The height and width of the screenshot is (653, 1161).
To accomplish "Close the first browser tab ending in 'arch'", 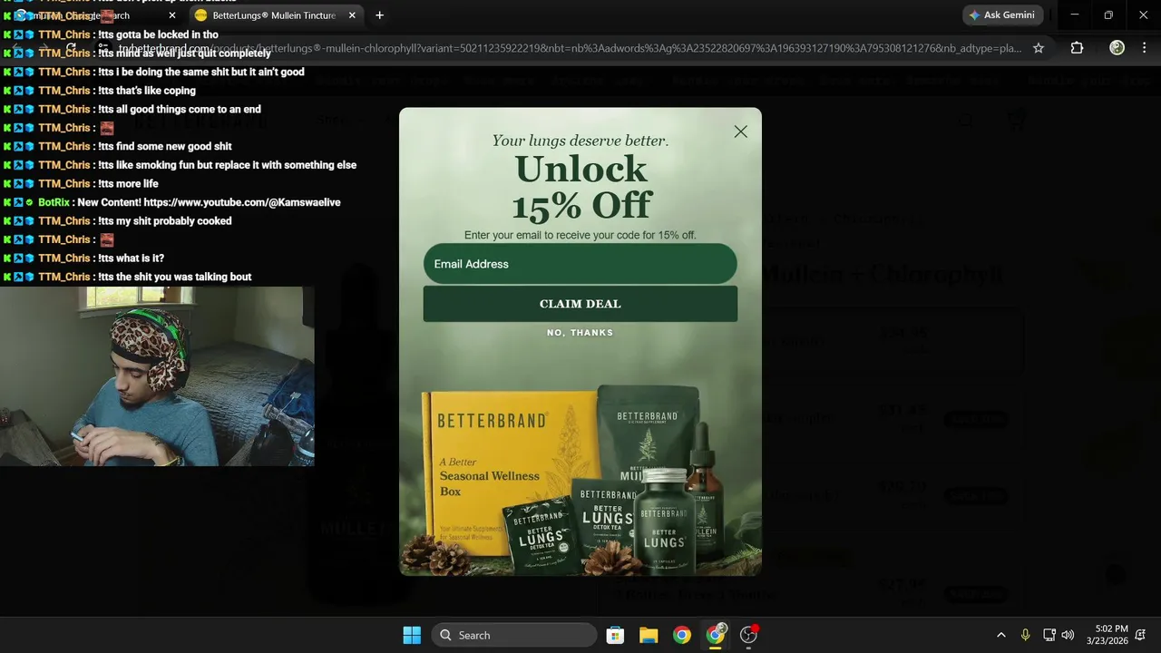I will [x=172, y=15].
